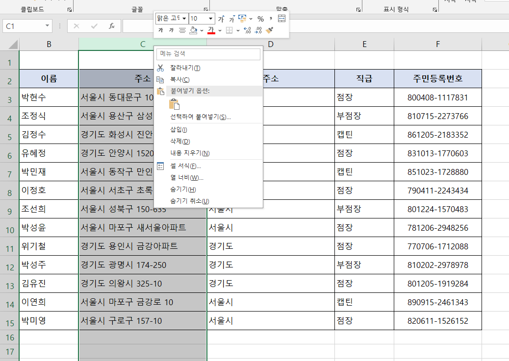Select column B header
The width and height of the screenshot is (509, 361).
[x=49, y=44]
